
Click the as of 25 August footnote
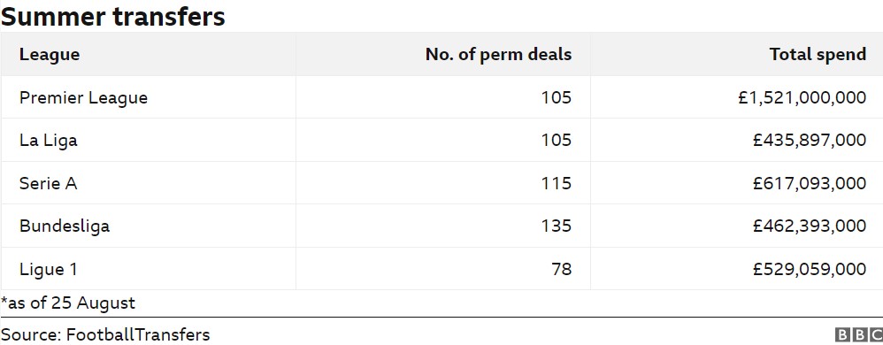pos(68,303)
